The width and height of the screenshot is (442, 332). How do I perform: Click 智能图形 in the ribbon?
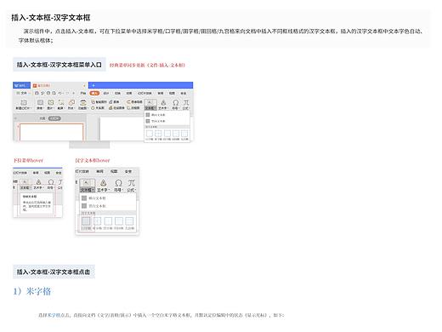click(x=99, y=102)
